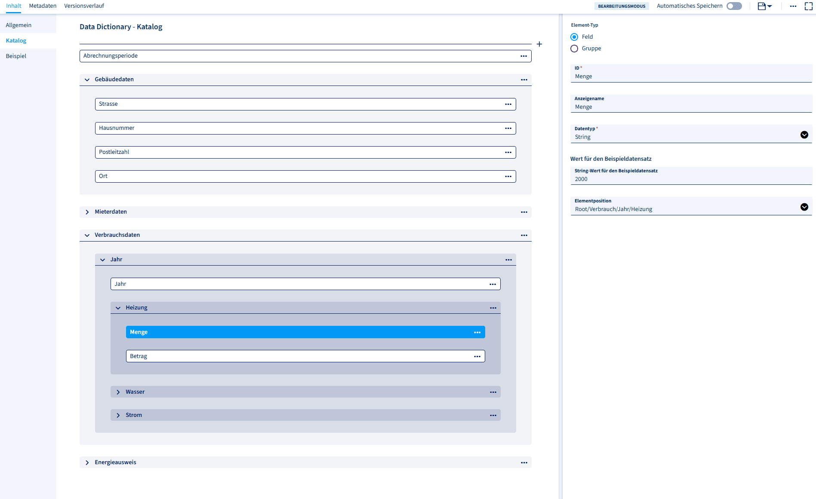816x499 pixels.
Task: Open options menu for Jahr group header
Action: click(508, 260)
